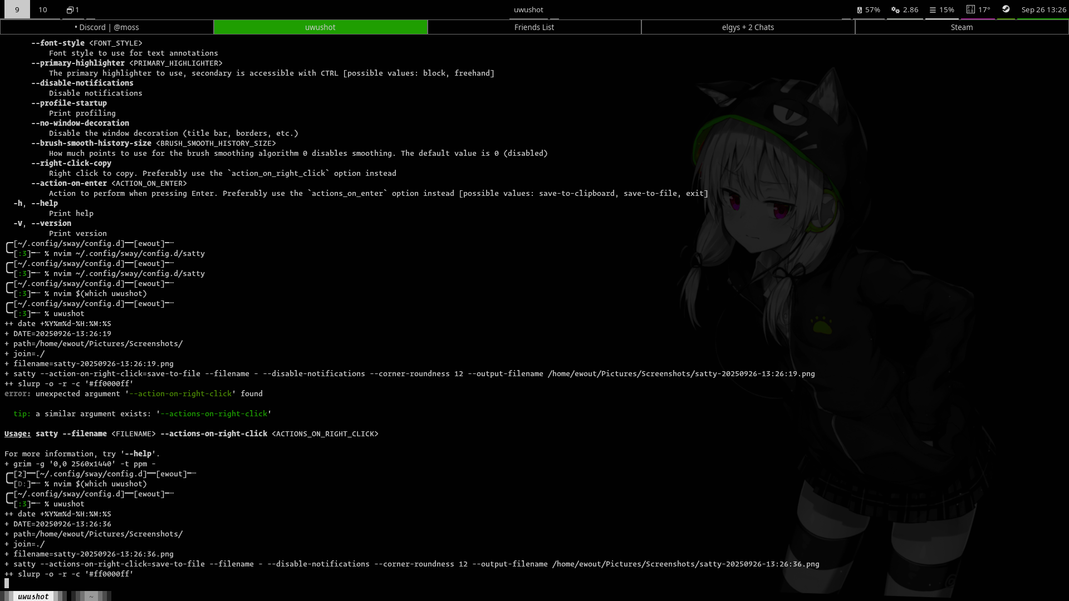Image resolution: width=1069 pixels, height=601 pixels.
Task: Click the uwushot title in top bar
Action: pyautogui.click(x=528, y=9)
